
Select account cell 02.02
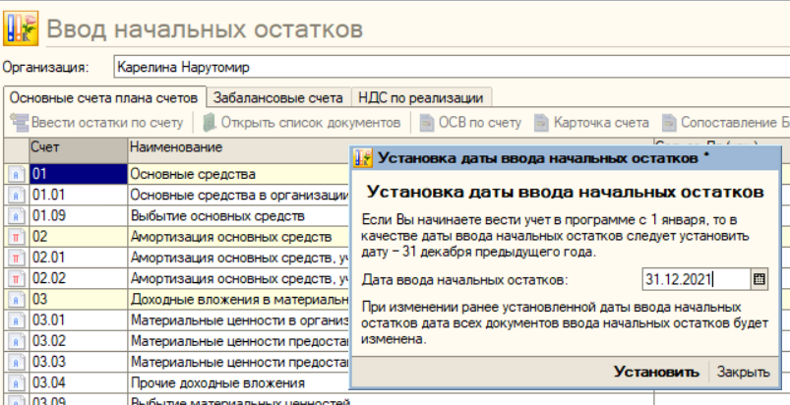78,278
